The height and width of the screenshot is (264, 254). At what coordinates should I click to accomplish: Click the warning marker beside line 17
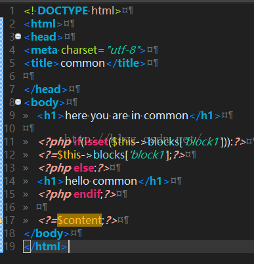click(1, 220)
